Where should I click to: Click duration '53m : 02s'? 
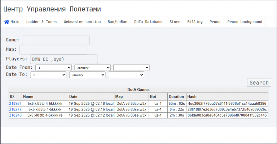point(177,103)
